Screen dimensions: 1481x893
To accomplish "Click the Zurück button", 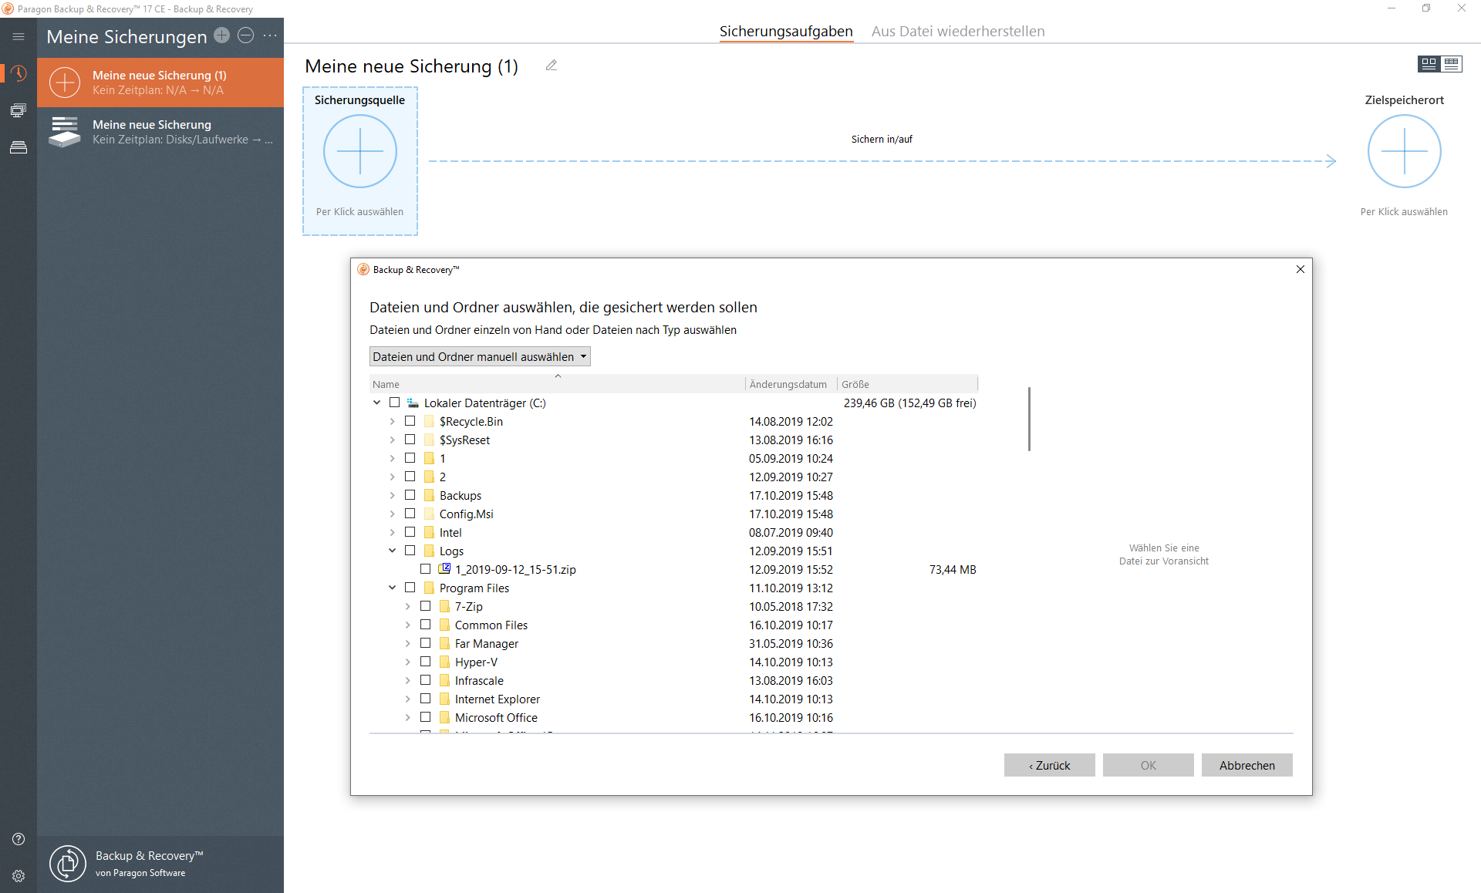I will pos(1049,765).
